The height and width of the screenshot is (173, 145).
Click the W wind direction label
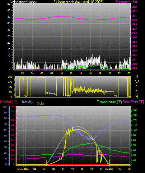137,82
